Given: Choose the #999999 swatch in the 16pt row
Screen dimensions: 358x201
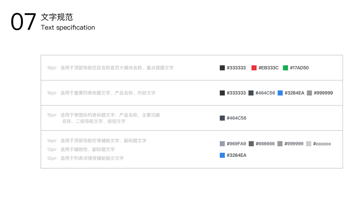Looking at the screenshot, I should (309, 93).
